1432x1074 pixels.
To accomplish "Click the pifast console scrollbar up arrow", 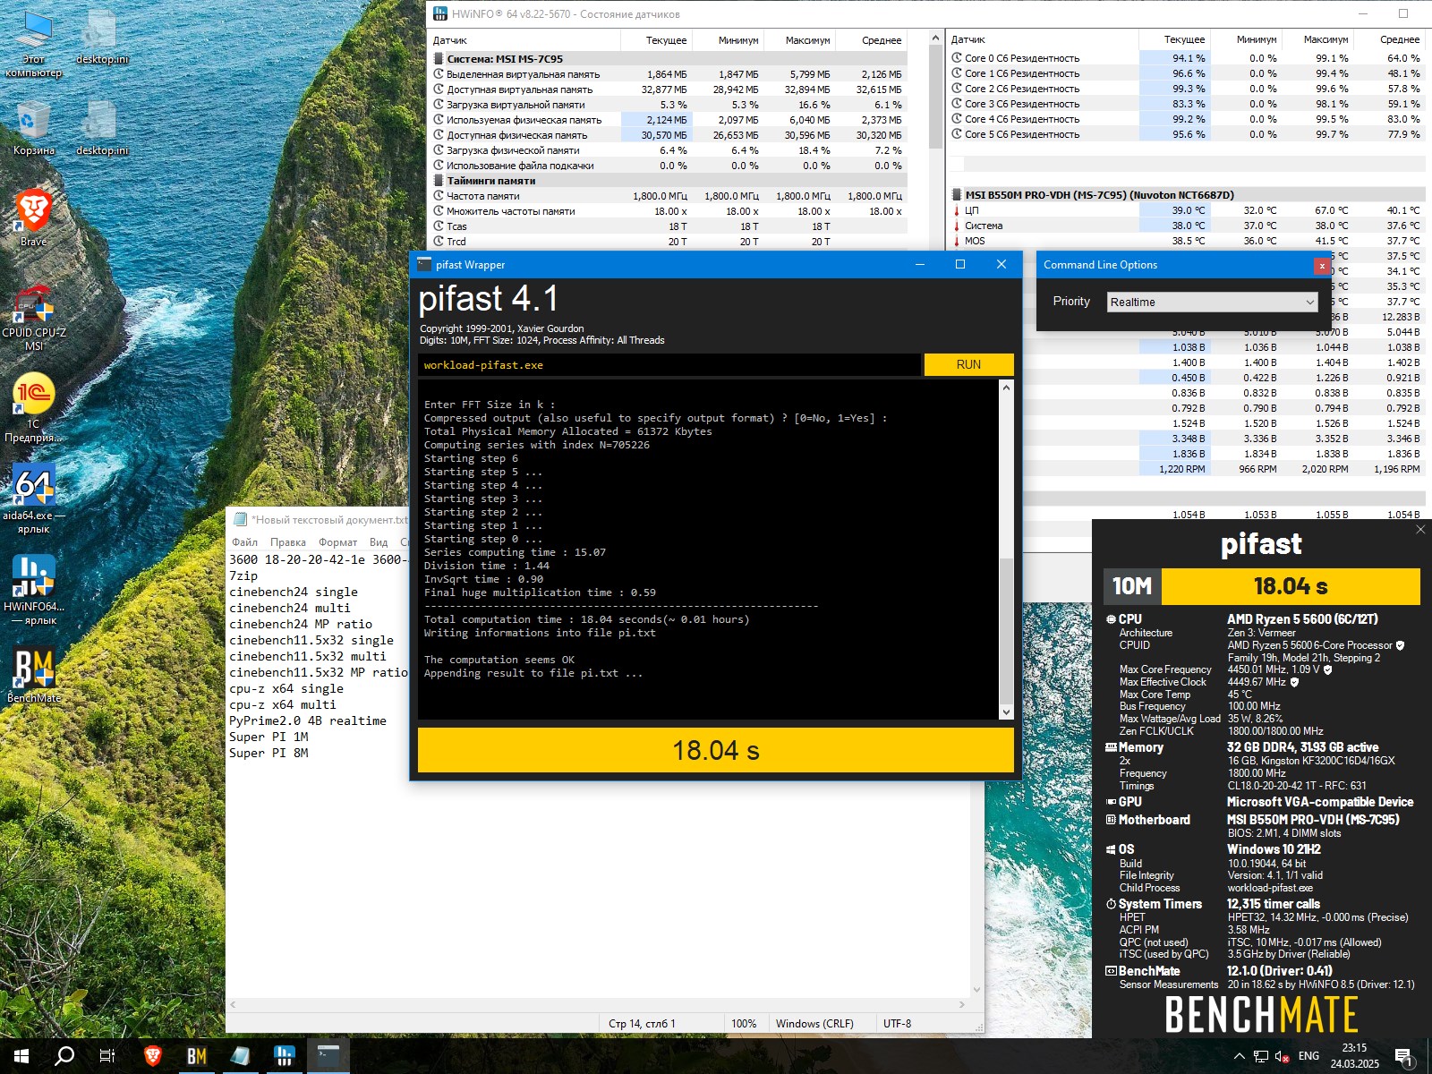I will click(x=1006, y=388).
